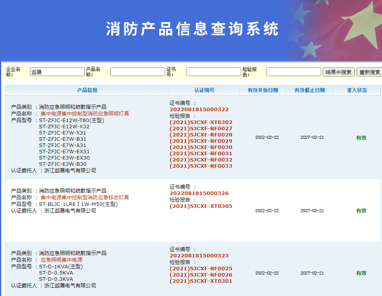This screenshot has height=296, width=382.
Task: Click the 证书号 input field
Action: 213,72
